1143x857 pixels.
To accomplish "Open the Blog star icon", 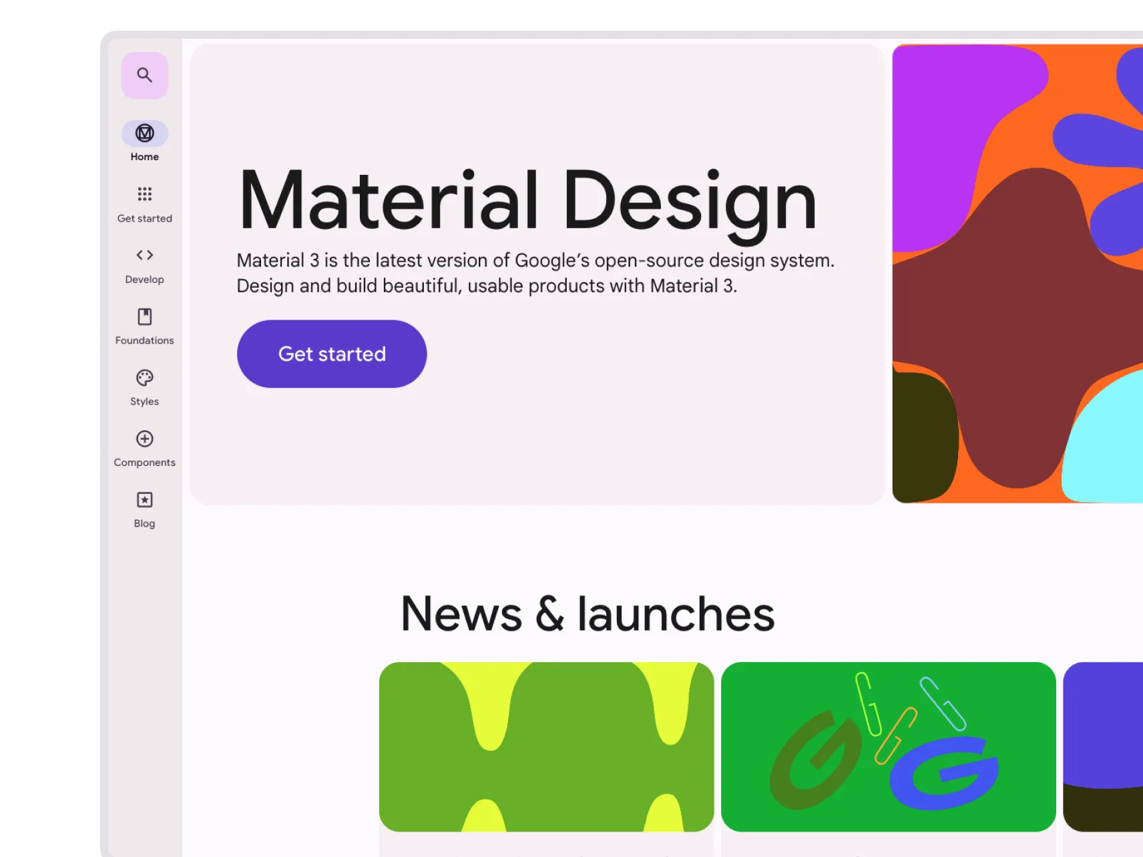I will [x=144, y=500].
